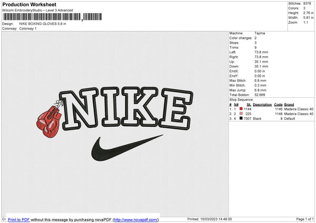The height and width of the screenshot is (223, 316).
Task: Click the red boxing gloves in the design
Action: [49, 121]
